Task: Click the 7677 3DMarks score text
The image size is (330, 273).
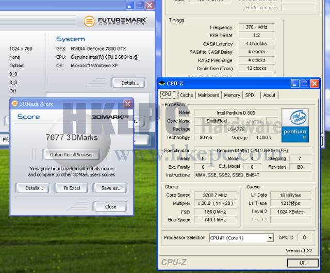Action: 72,138
